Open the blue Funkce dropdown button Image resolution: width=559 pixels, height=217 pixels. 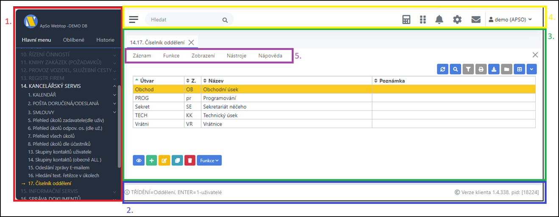click(x=209, y=160)
